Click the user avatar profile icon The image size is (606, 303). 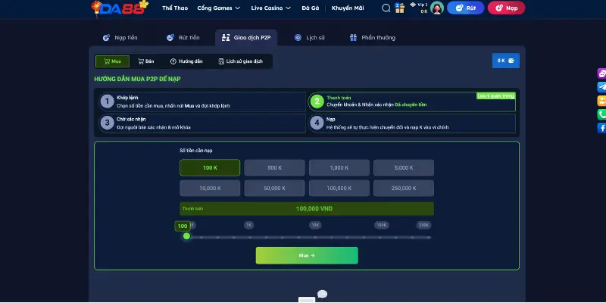click(x=437, y=8)
